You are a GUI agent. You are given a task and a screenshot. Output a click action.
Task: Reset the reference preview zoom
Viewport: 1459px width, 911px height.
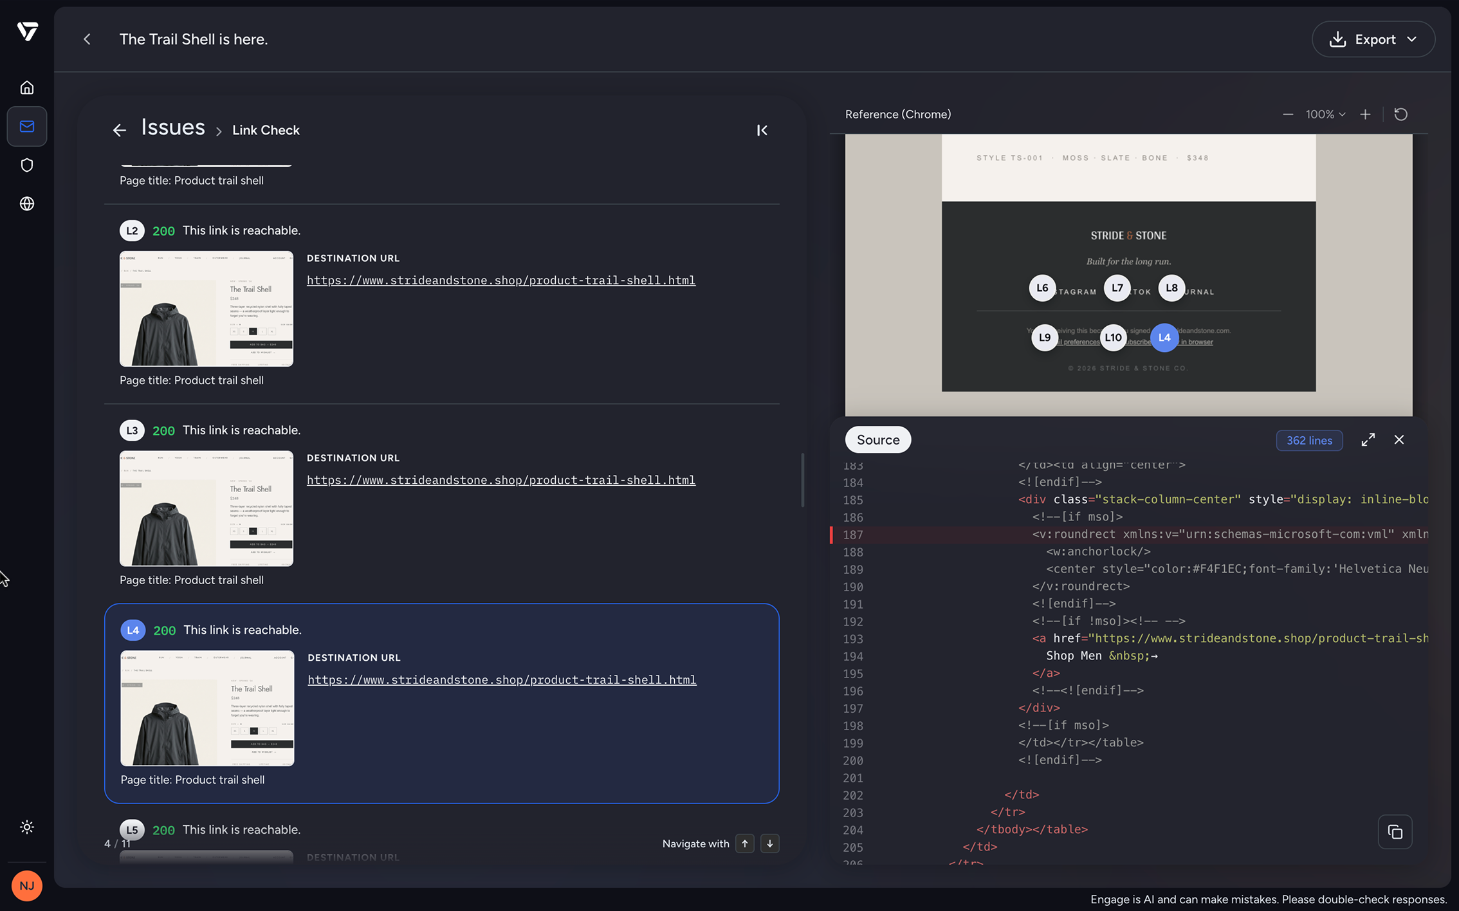1400,115
